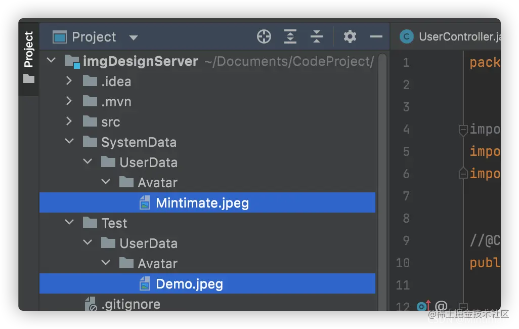This screenshot has width=519, height=329.
Task: Click the .gitignore file icon
Action: pos(91,304)
